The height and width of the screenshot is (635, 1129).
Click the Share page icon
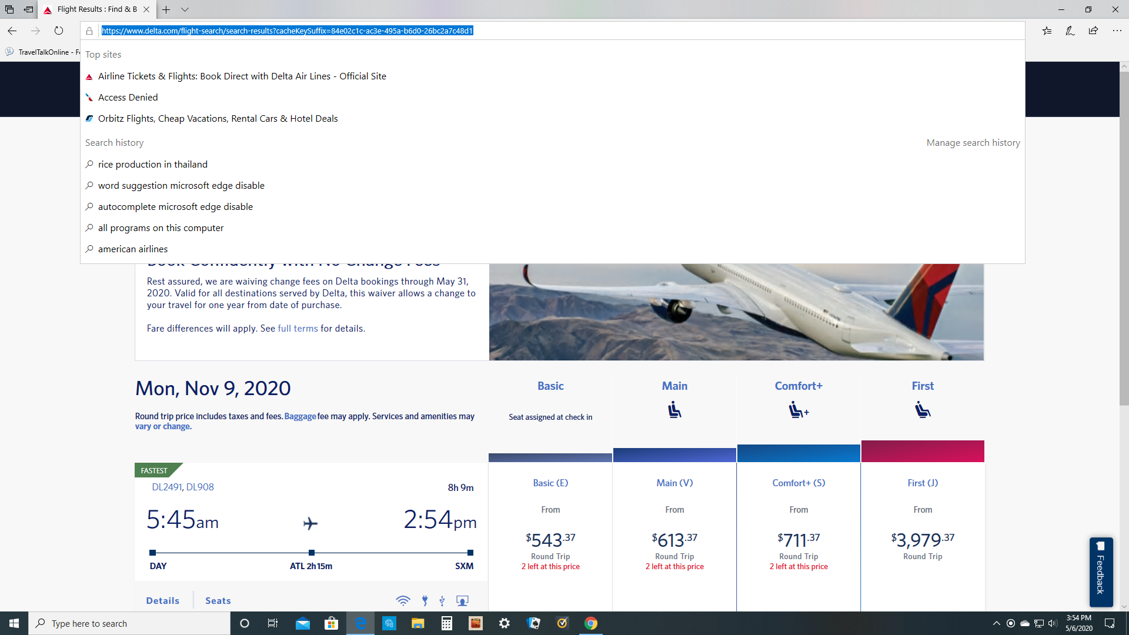point(1093,31)
